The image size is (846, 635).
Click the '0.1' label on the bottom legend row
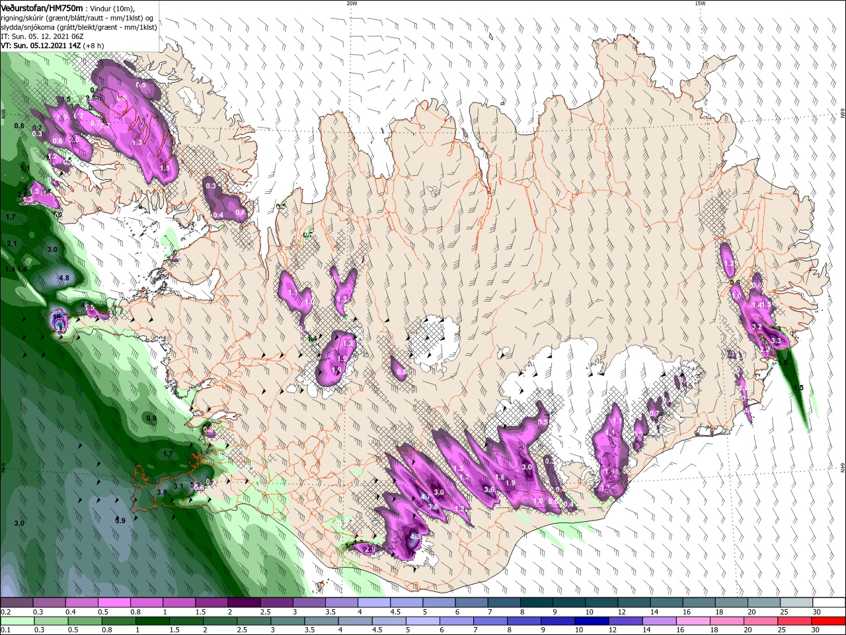click(x=5, y=630)
